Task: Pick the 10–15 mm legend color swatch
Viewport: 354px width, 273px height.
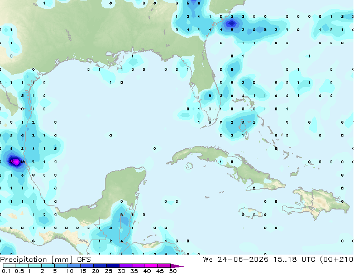Action: coord(74,266)
